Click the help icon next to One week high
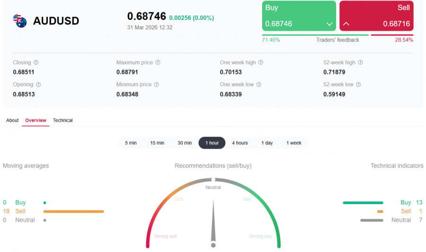Screen dimensions: 426x252 click(x=260, y=63)
